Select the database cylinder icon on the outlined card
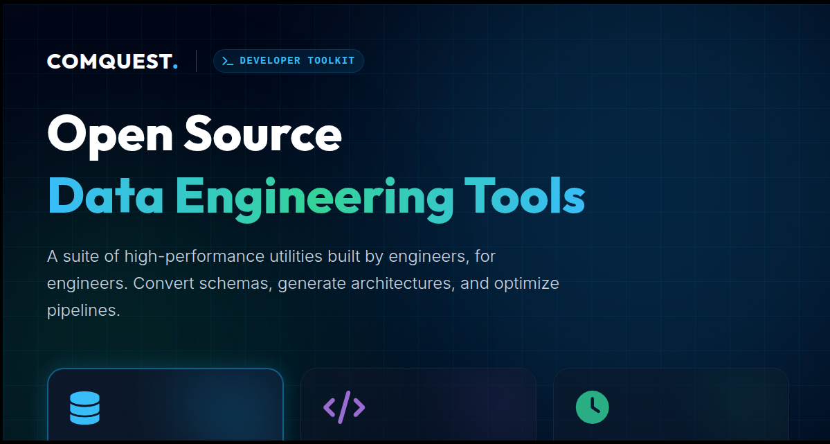The height and width of the screenshot is (444, 830). pos(84,407)
